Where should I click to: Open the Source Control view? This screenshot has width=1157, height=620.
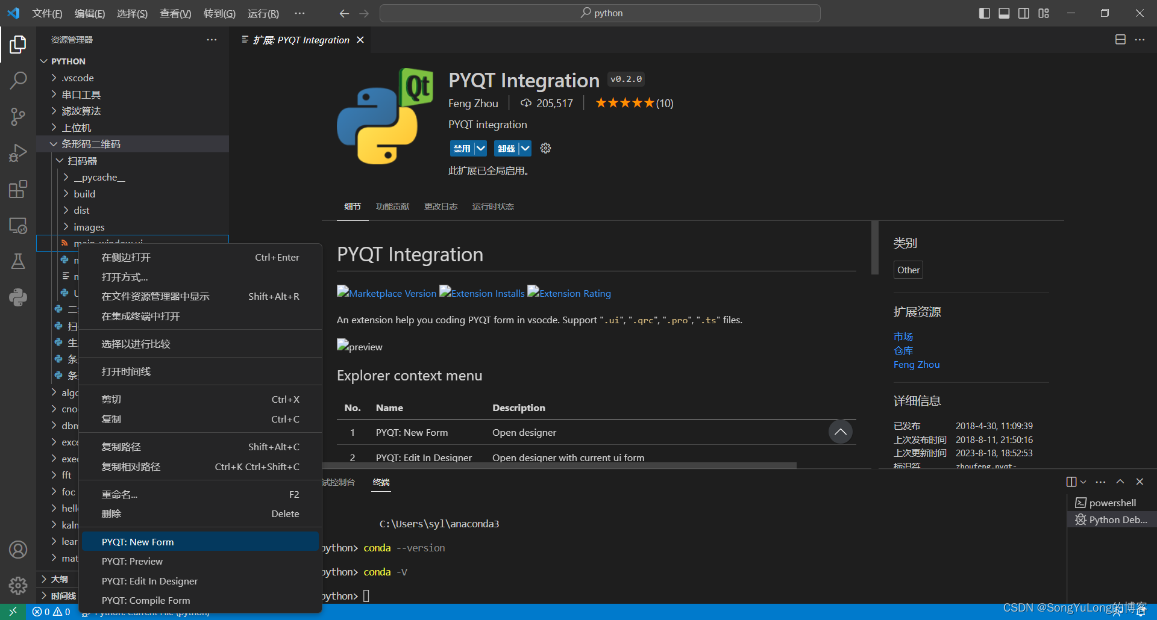click(x=18, y=117)
